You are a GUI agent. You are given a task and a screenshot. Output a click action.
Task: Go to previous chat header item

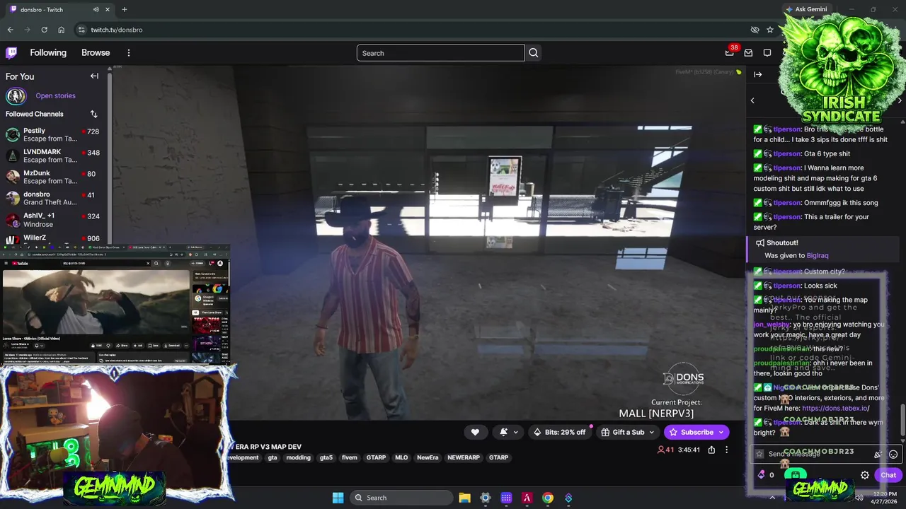752,100
